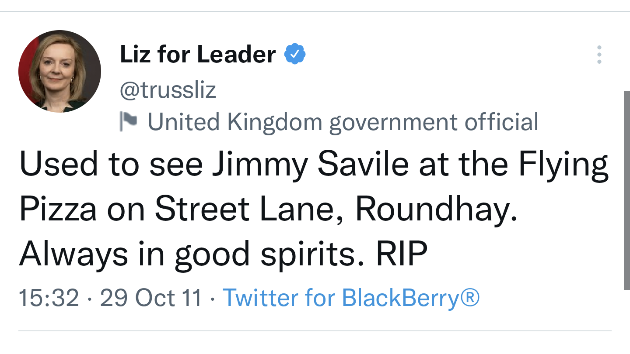The image size is (630, 354).
Task: Open the "Liz for Leader" display name
Action: pyautogui.click(x=198, y=55)
